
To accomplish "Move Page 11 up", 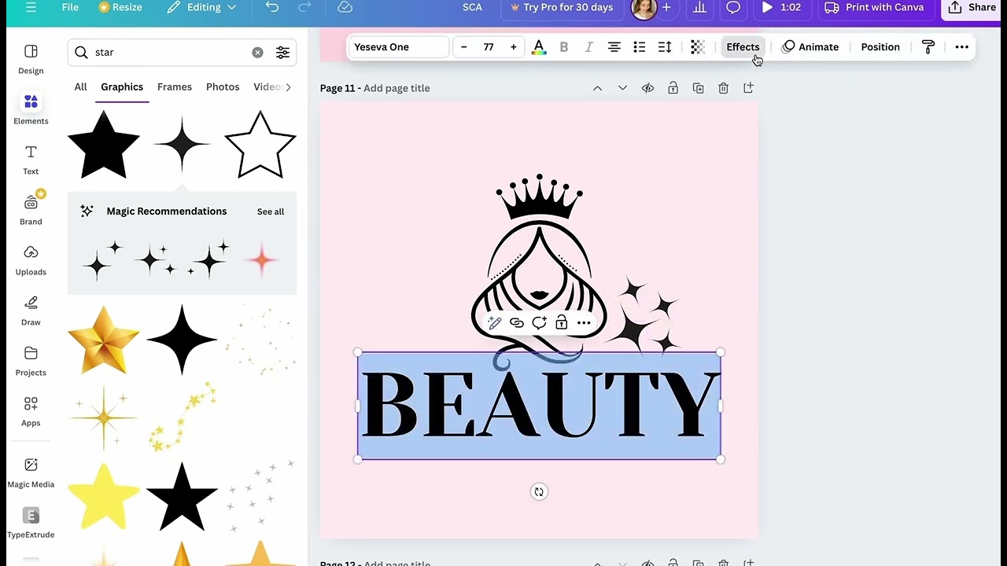I will pyautogui.click(x=597, y=88).
